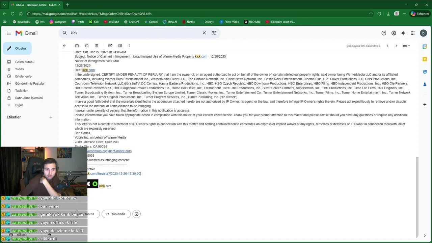Open the Google account avatar
This screenshot has height=243, width=432.
423,33
